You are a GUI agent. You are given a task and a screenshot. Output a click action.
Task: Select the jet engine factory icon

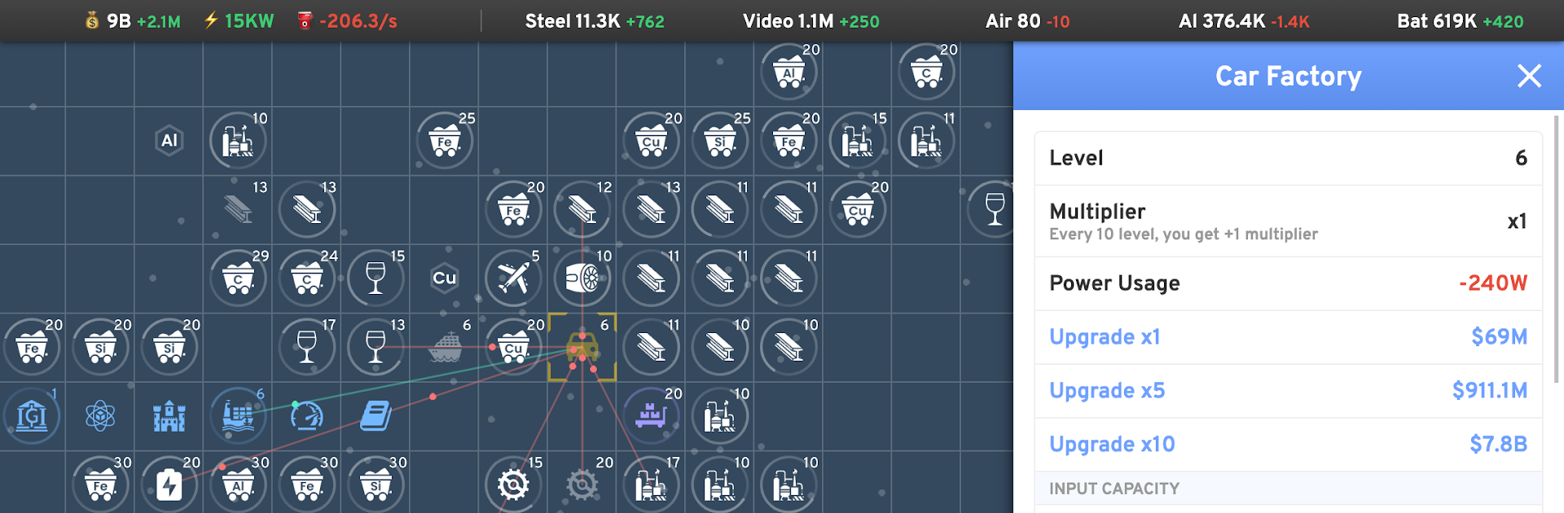point(582,278)
